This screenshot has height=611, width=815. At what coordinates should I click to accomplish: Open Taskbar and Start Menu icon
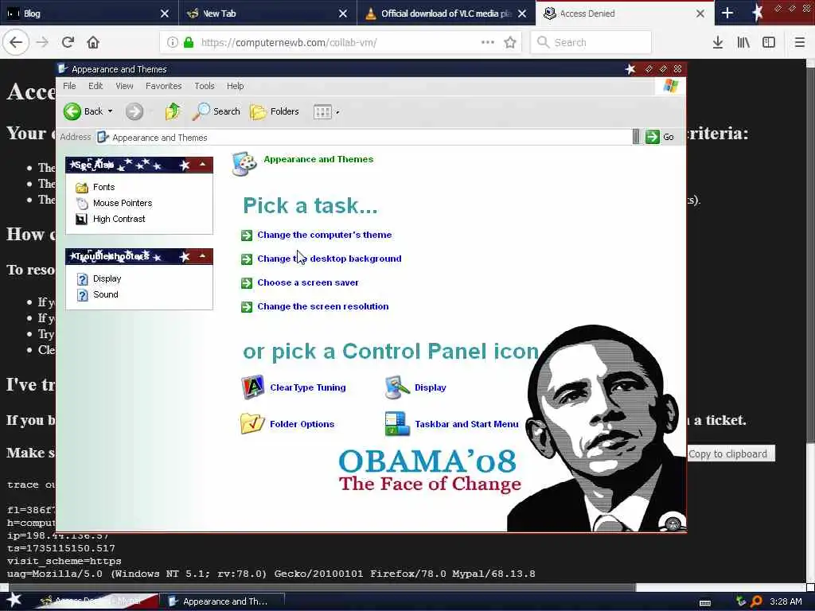coord(452,424)
